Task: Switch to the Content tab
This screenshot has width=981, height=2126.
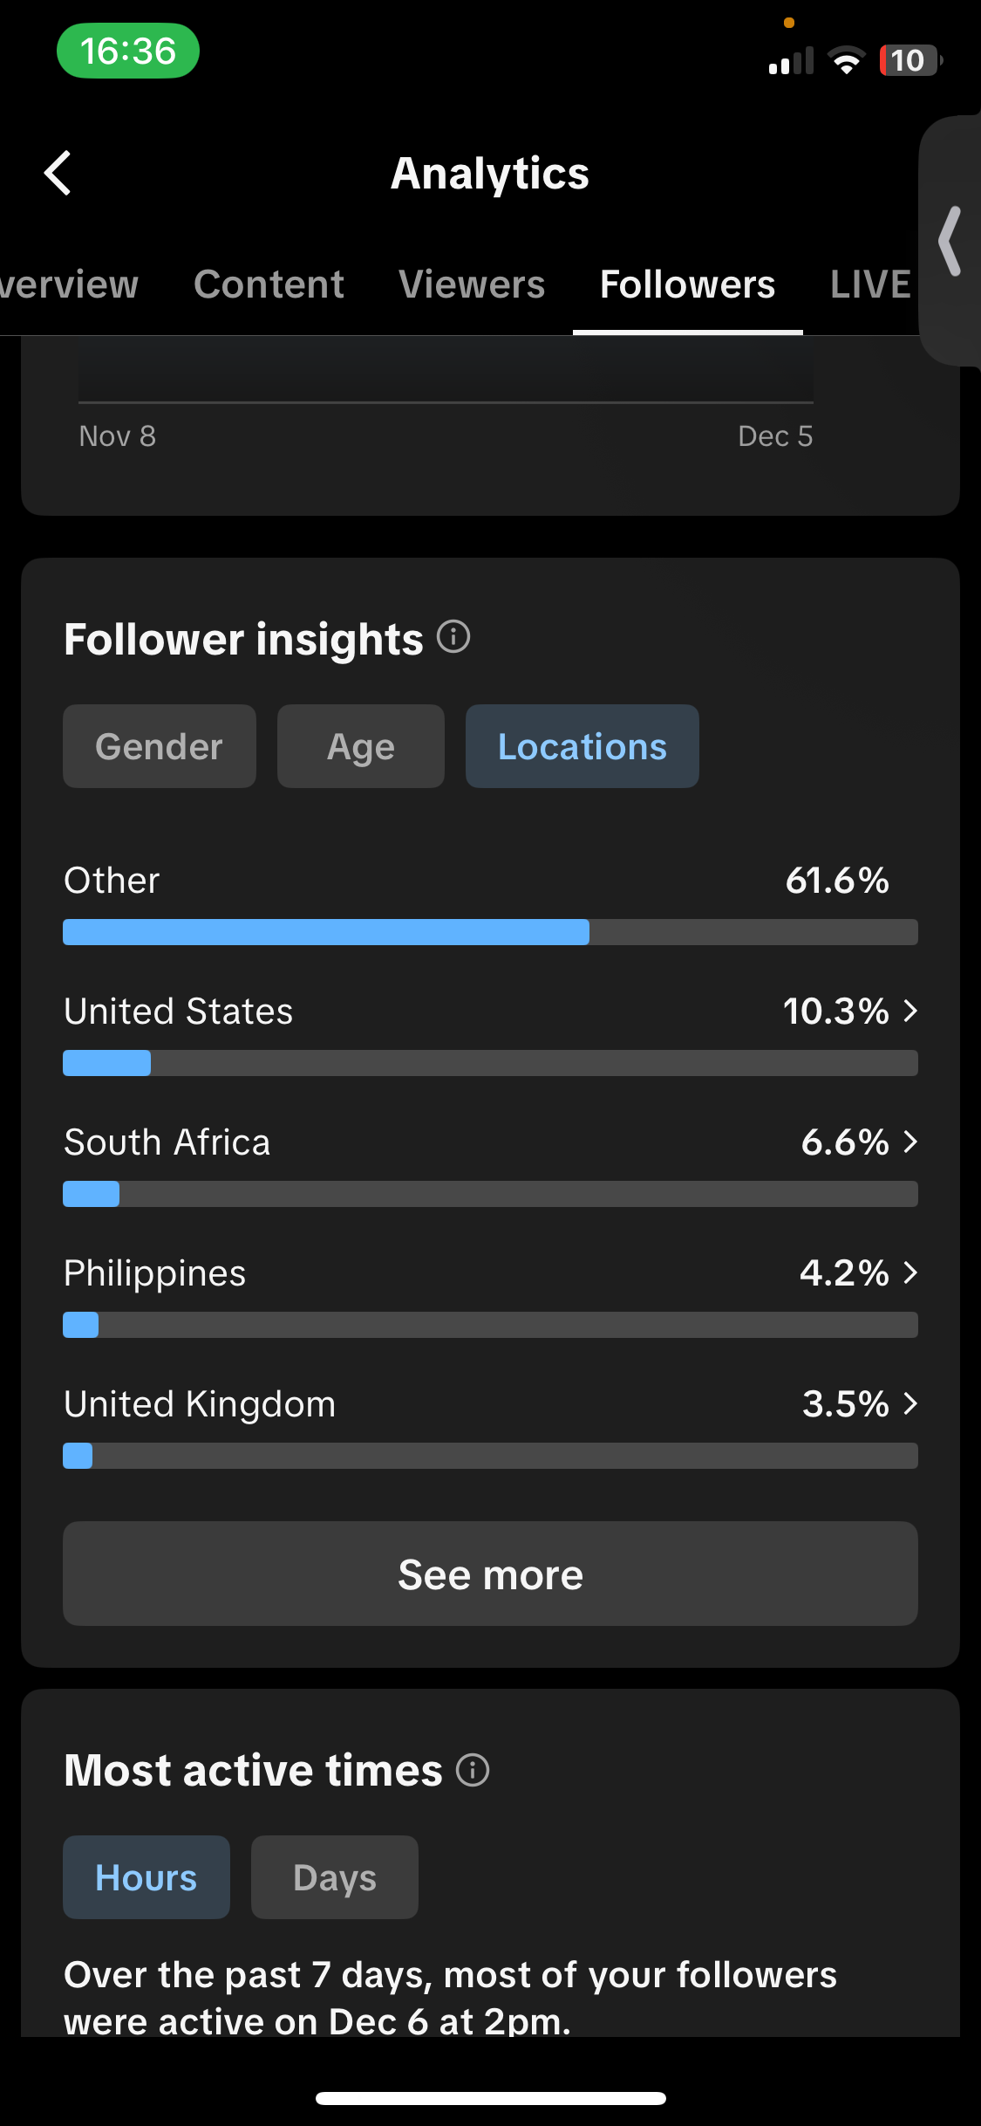Action: pyautogui.click(x=269, y=285)
